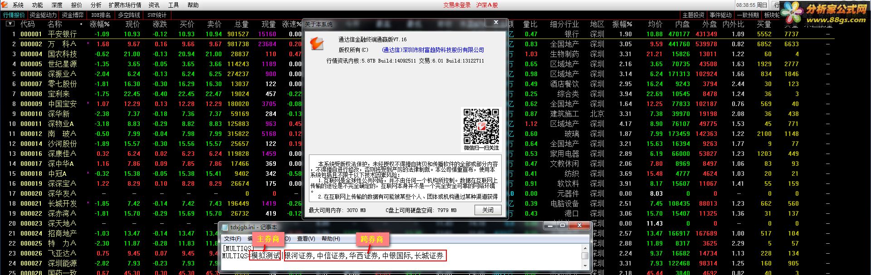Sort by 现价 column header
This screenshot has height=275, width=871.
[133, 24]
